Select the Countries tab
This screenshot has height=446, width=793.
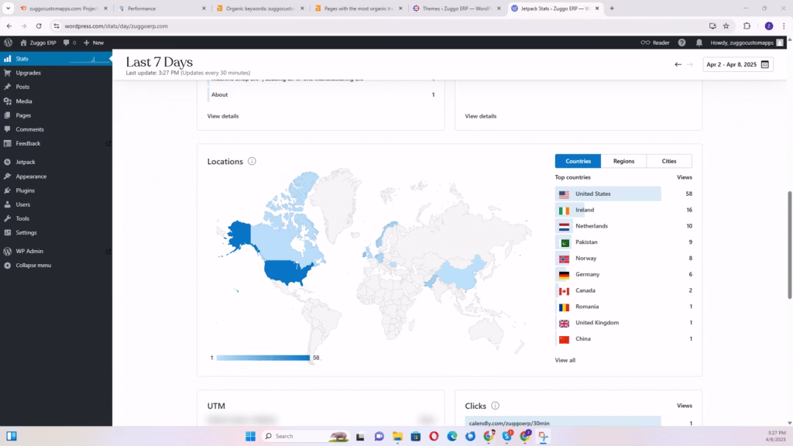coord(578,161)
